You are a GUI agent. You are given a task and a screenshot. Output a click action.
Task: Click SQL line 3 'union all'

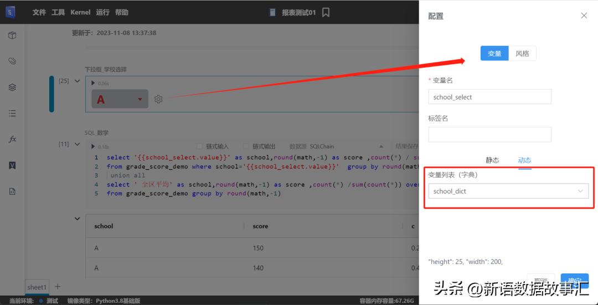point(128,175)
